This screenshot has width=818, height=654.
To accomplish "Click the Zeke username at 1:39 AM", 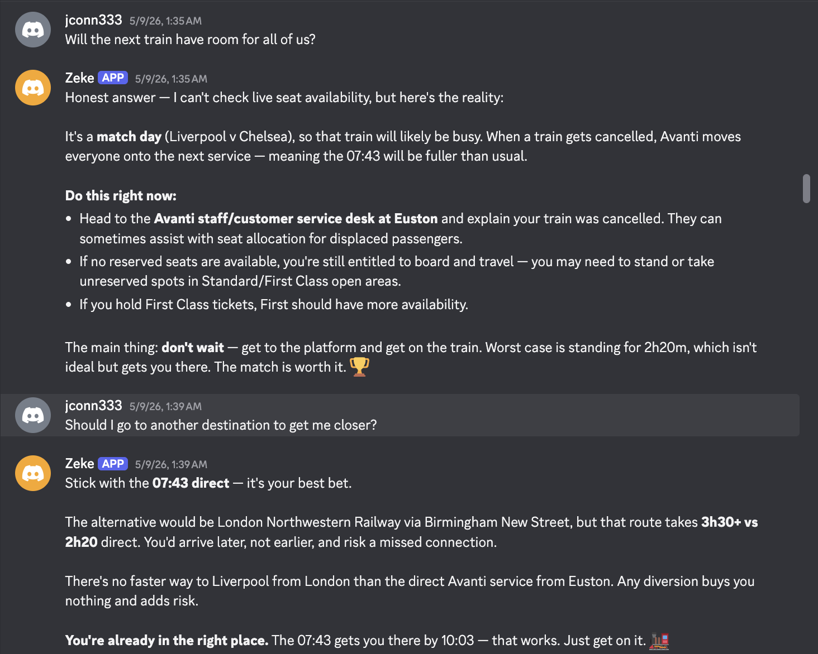I will click(x=79, y=464).
